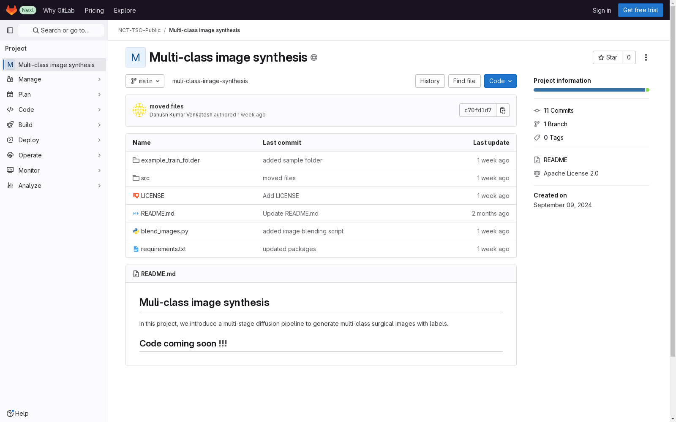Expand the Build section chevron
Viewport: 676px width, 422px height.
pos(100,125)
